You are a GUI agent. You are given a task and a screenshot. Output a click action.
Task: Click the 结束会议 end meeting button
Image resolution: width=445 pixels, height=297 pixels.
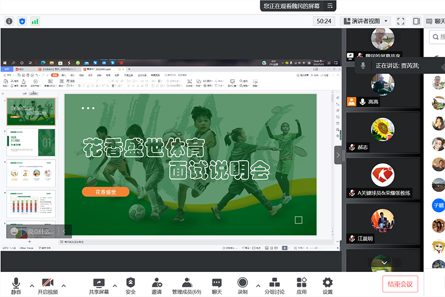[400, 284]
